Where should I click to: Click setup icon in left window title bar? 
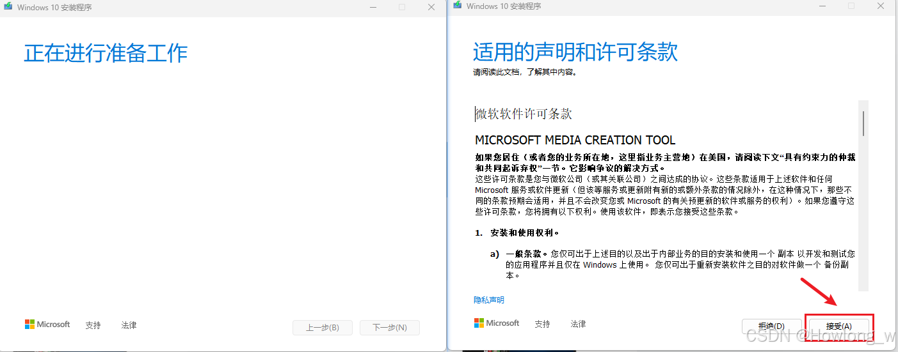pyautogui.click(x=8, y=8)
